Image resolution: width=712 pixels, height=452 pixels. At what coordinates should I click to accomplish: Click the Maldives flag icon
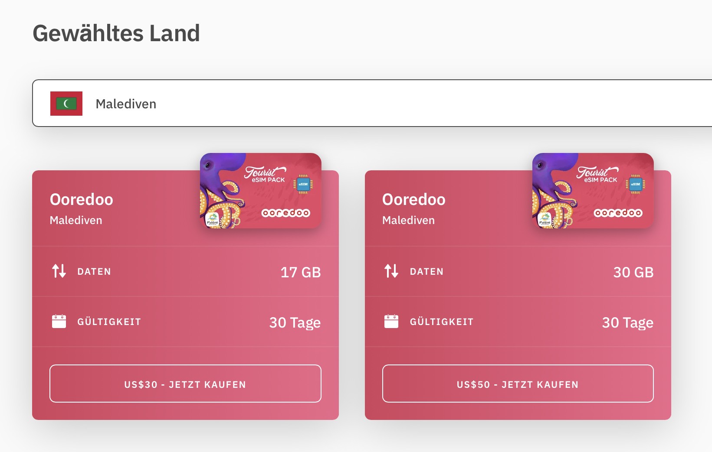coord(66,104)
